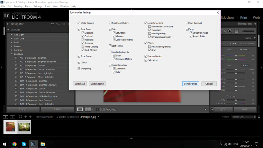This screenshot has width=263, height=148.
Task: Collapse the Navigator panel
Action: [8, 24]
